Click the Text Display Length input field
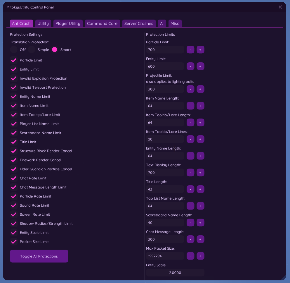The image size is (290, 283). [165, 173]
